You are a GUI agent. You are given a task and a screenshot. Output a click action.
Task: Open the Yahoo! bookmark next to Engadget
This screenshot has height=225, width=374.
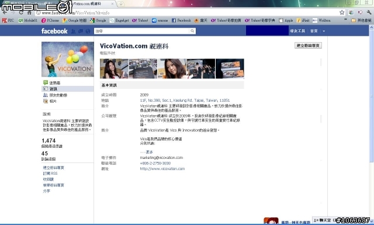click(x=140, y=20)
